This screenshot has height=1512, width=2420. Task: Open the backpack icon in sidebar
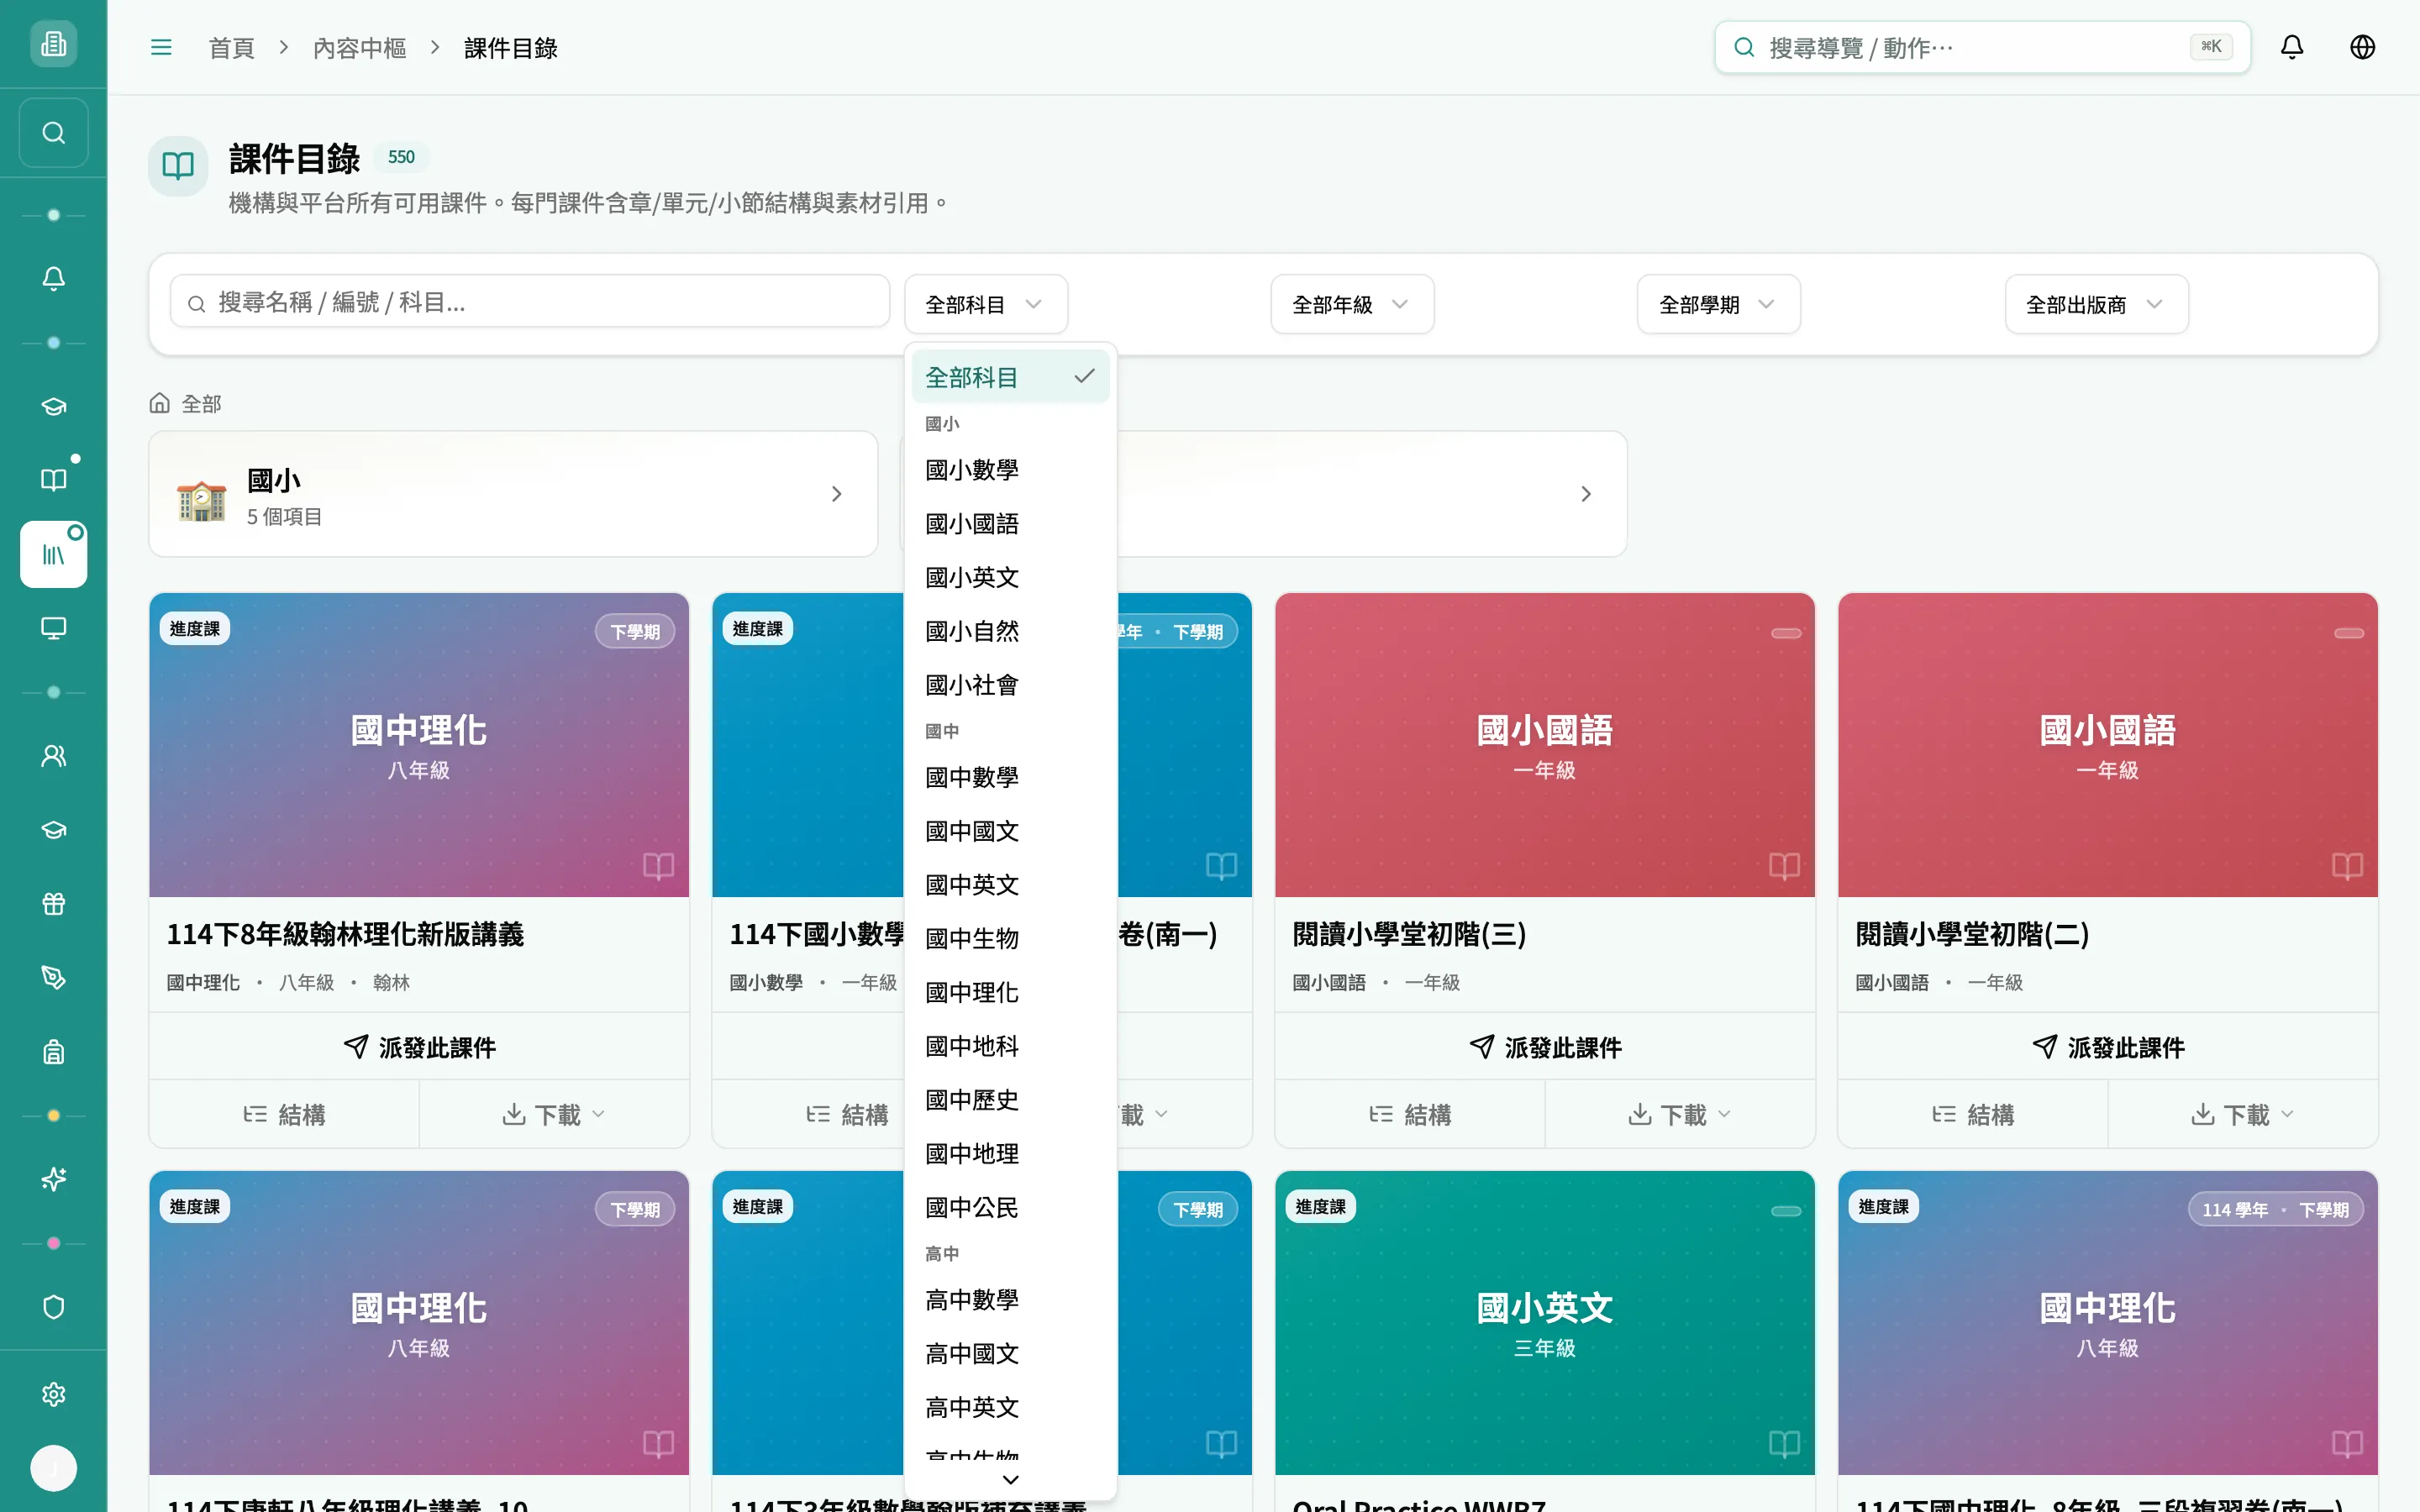point(54,1052)
